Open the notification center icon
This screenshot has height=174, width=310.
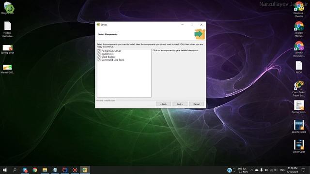[304, 170]
